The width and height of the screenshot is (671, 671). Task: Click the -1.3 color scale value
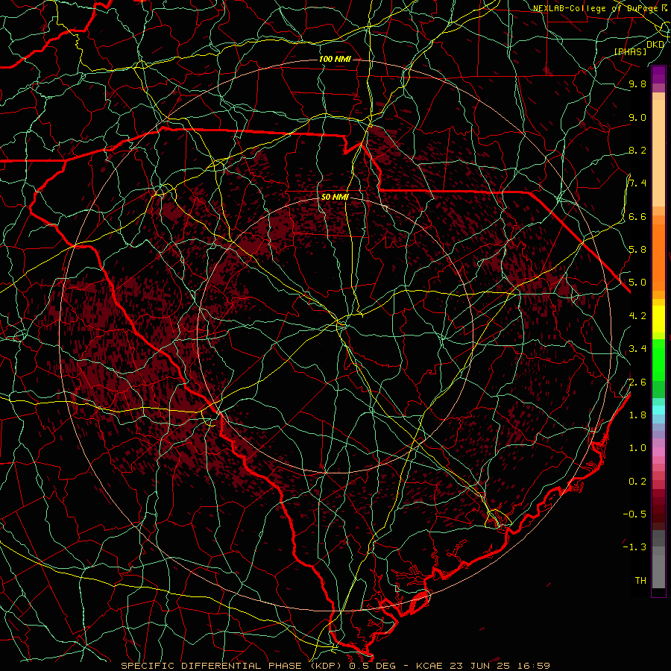pos(634,547)
